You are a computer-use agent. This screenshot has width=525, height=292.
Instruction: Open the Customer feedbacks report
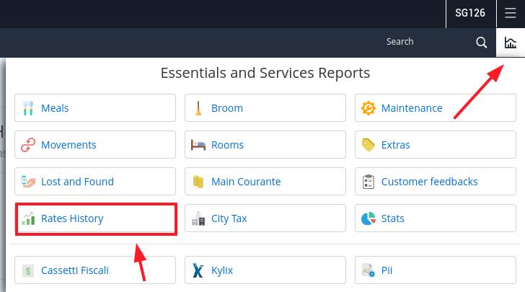coord(436,182)
